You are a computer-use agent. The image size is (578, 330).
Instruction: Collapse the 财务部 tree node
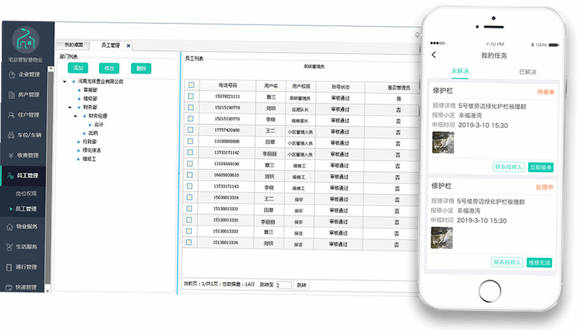(x=69, y=107)
